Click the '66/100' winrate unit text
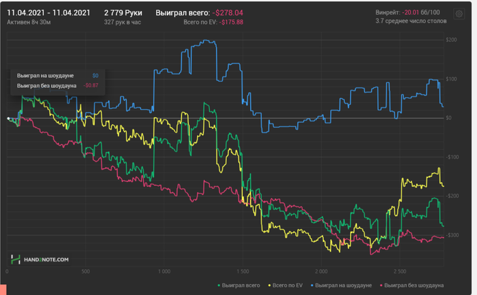 point(430,12)
